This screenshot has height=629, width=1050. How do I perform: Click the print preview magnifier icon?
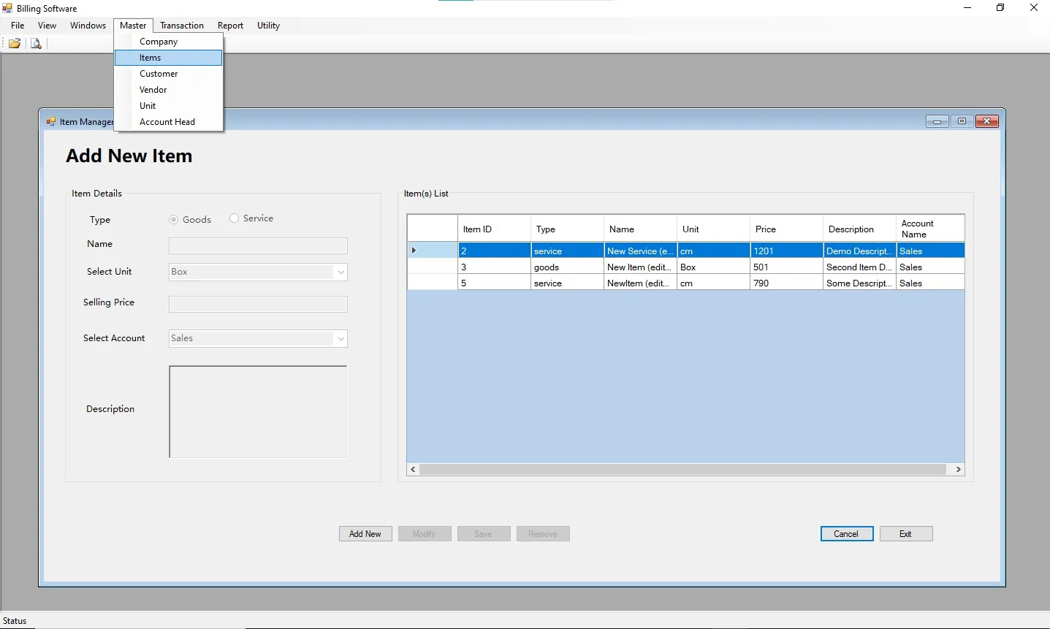click(x=36, y=44)
